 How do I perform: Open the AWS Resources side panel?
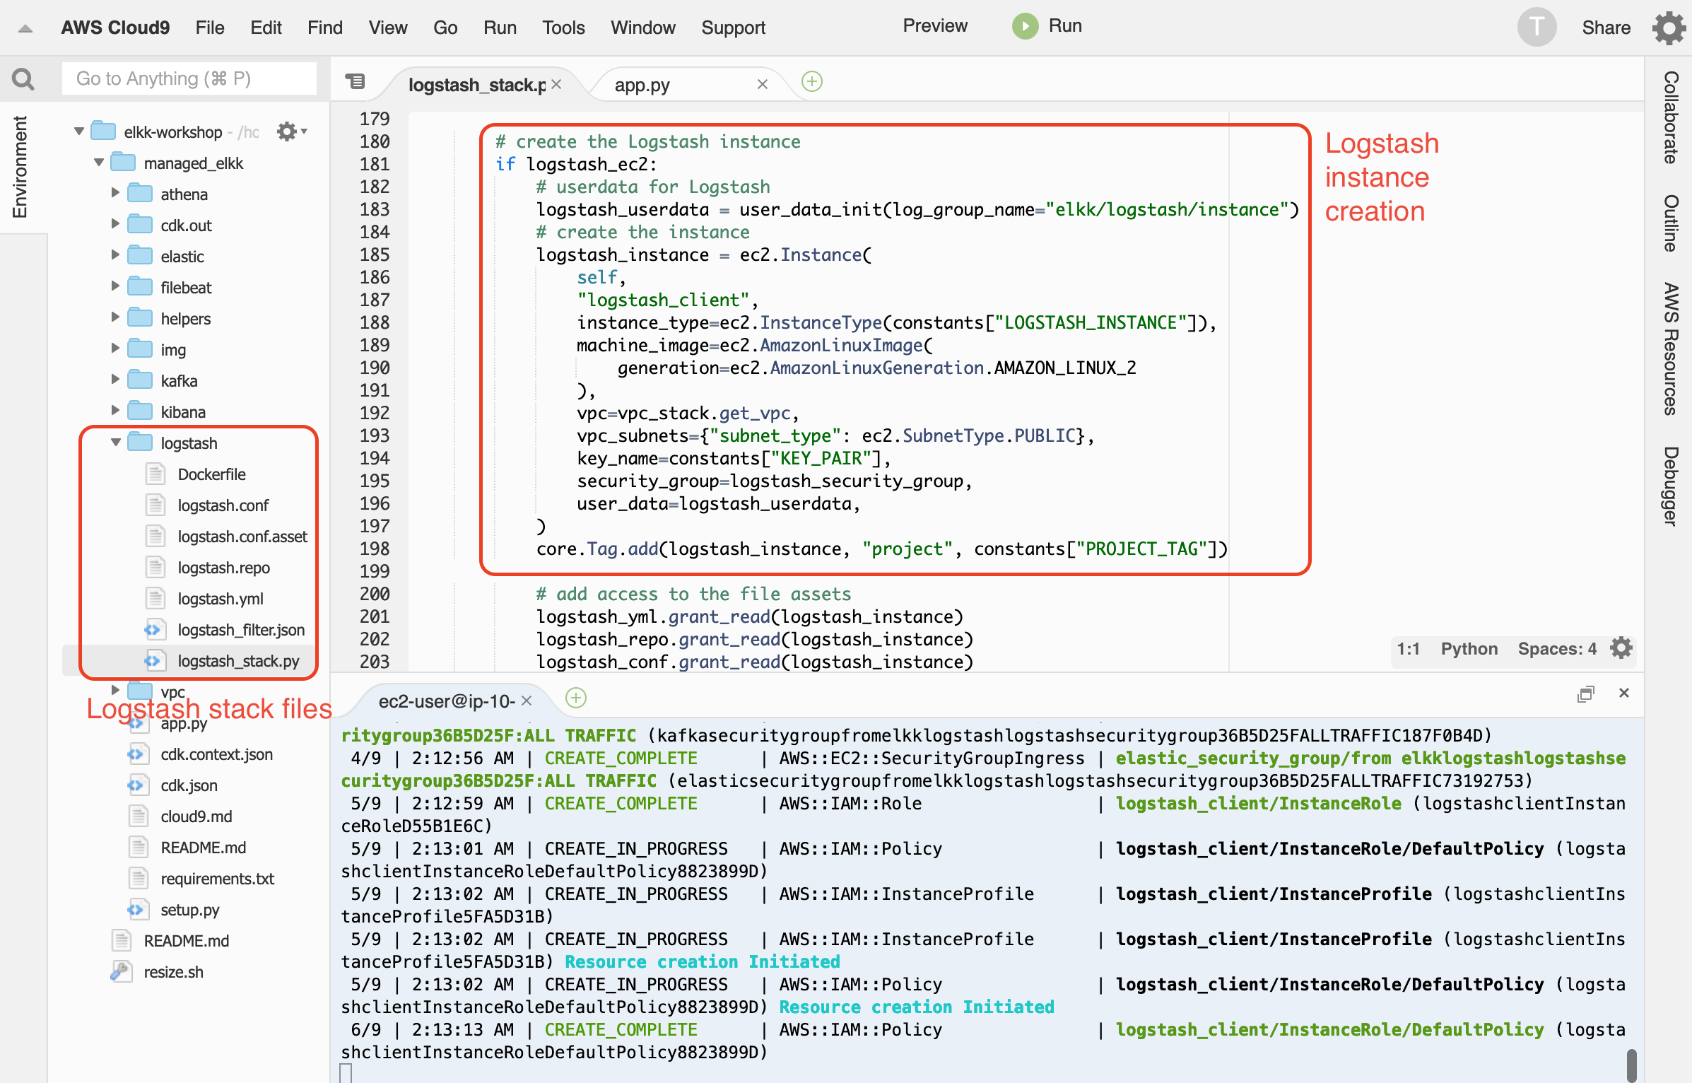coord(1671,349)
